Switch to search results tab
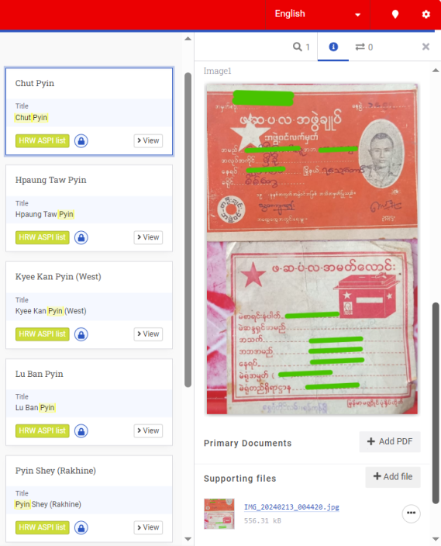This screenshot has width=441, height=546. 301,47
